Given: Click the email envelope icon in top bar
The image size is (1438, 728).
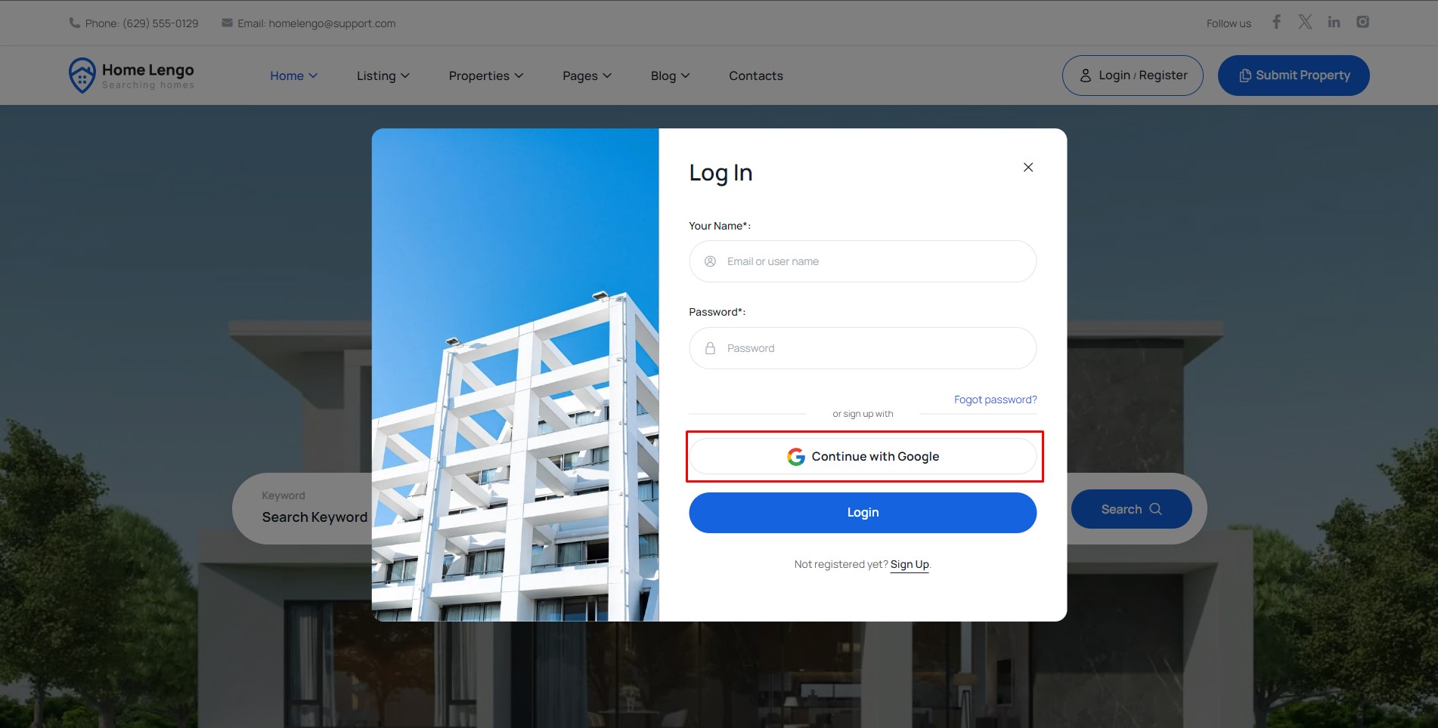Looking at the screenshot, I should [x=227, y=23].
